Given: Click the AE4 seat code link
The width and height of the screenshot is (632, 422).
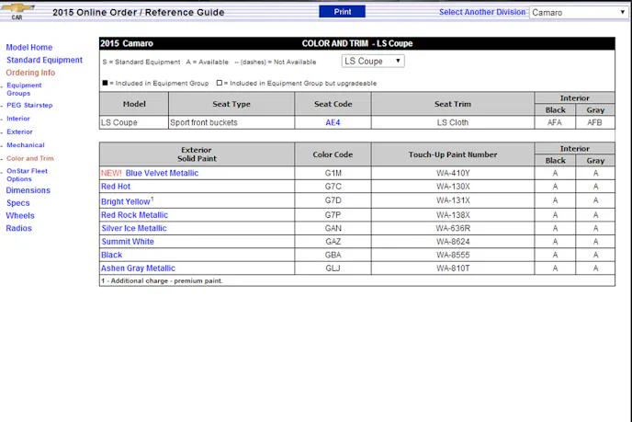Looking at the screenshot, I should (x=333, y=122).
